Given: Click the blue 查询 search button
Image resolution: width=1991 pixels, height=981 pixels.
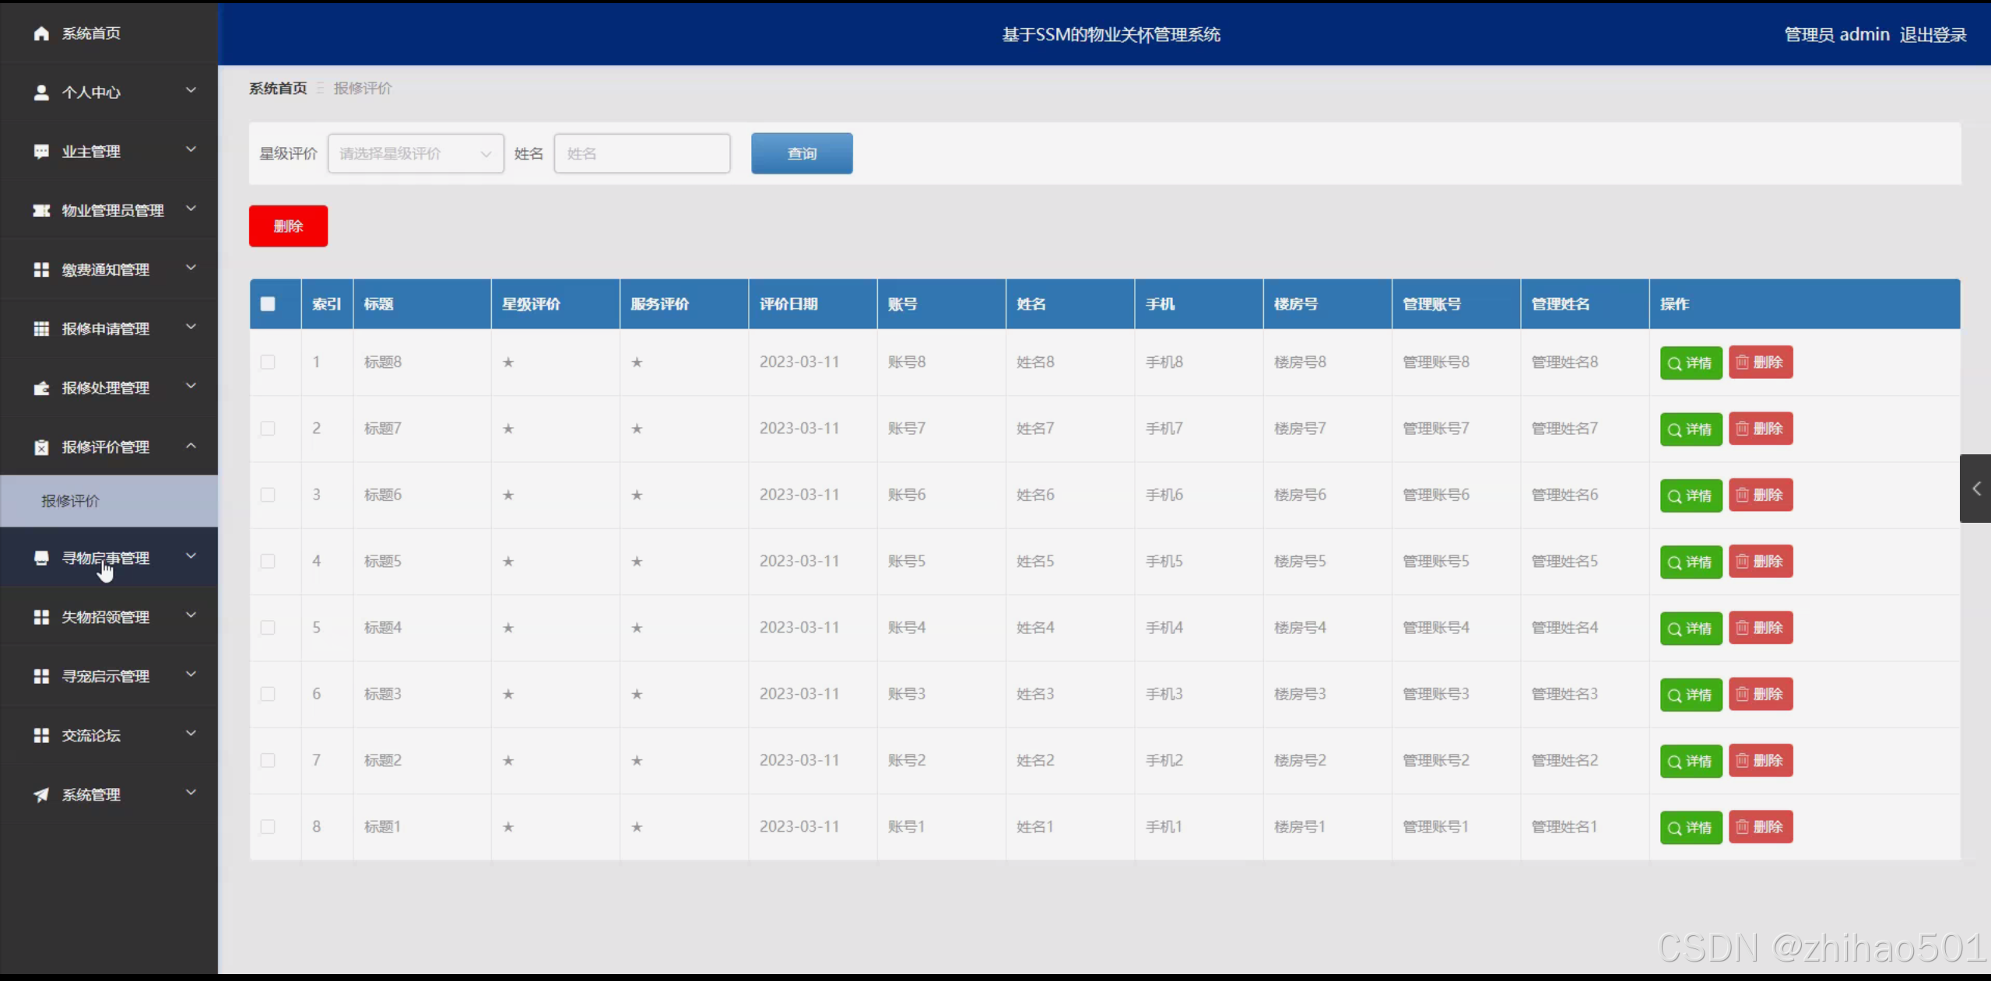Looking at the screenshot, I should [x=801, y=153].
